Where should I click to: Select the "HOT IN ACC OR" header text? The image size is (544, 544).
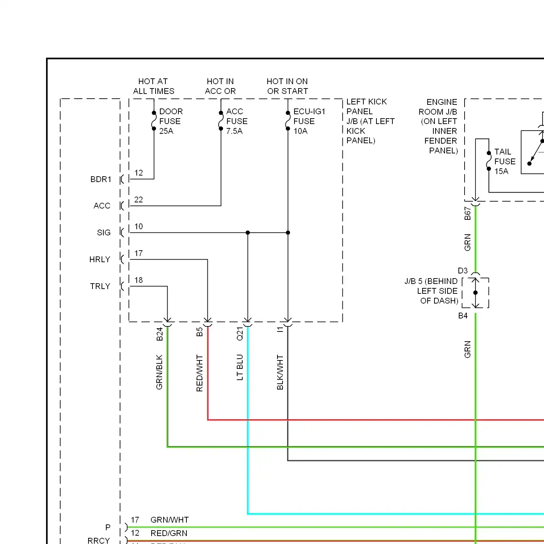point(220,86)
